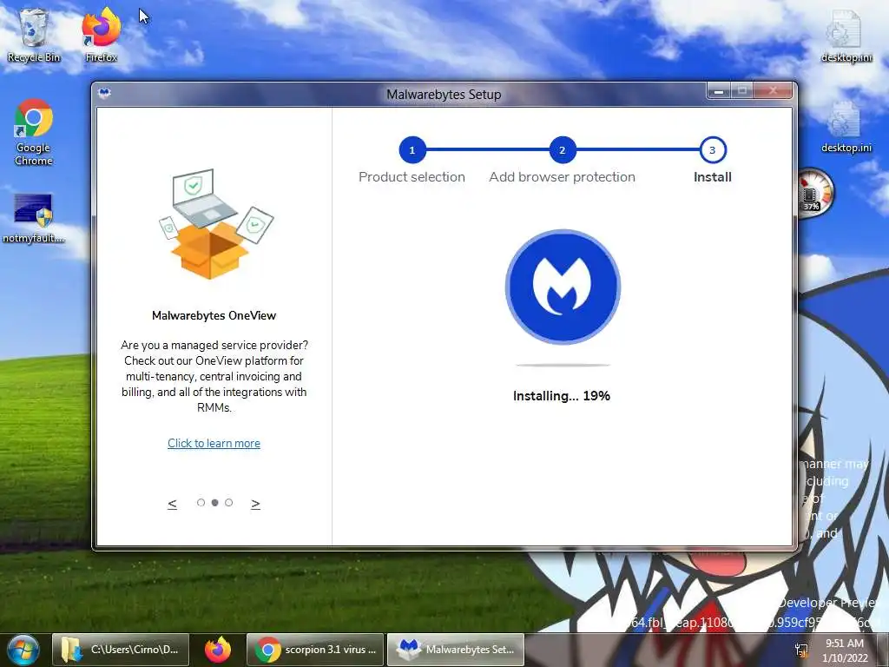
Task: Open the Windows Start menu orb
Action: pos(23,650)
